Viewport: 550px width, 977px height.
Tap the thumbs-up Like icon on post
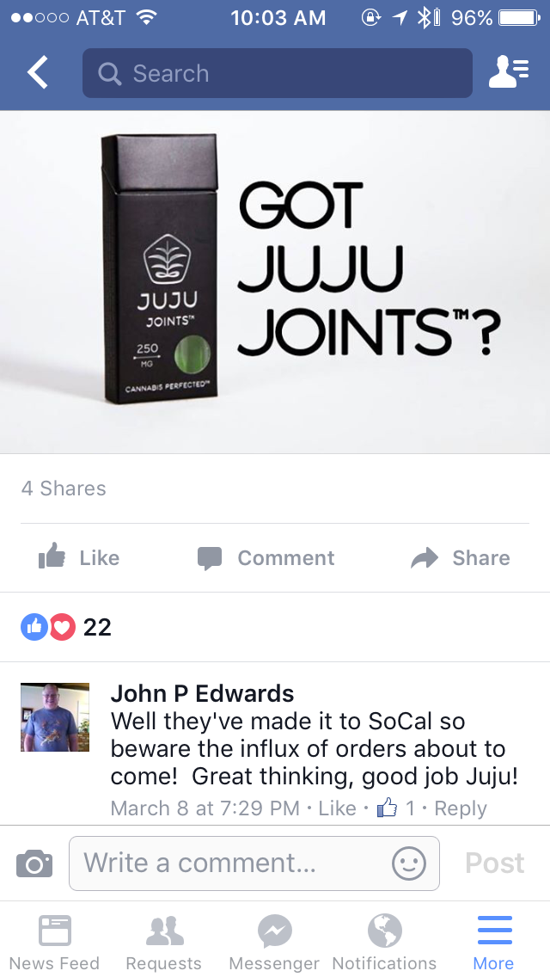coord(52,557)
